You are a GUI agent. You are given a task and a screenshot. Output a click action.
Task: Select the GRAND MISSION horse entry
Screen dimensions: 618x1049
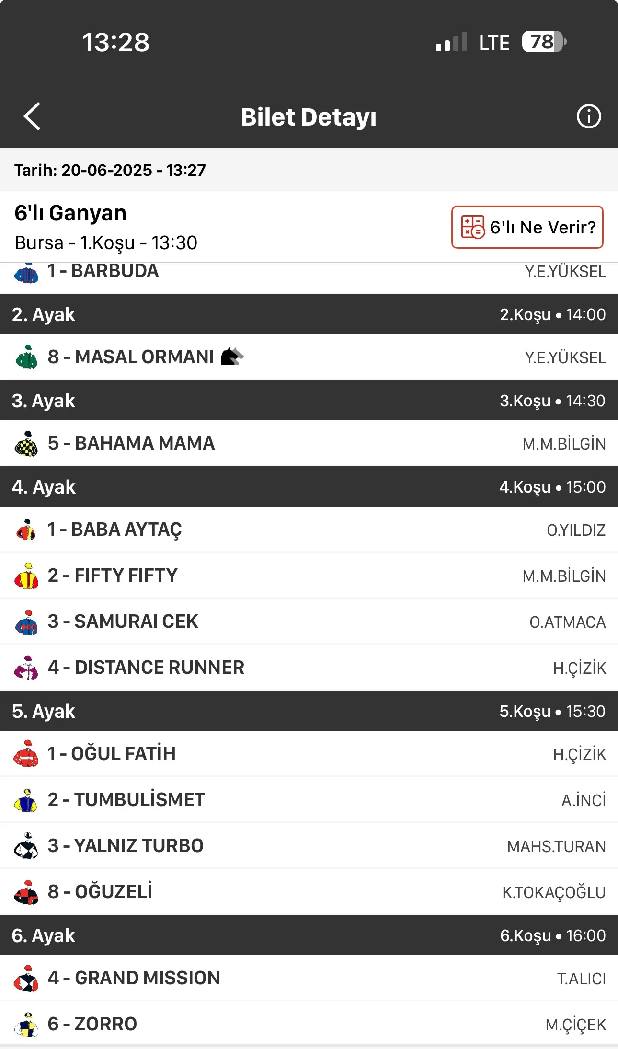309,978
